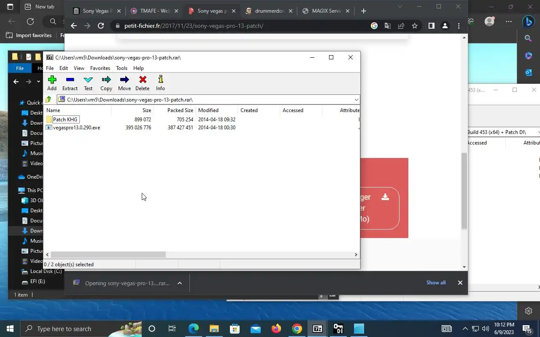The width and height of the screenshot is (540, 337).
Task: Close the Chrome downloads bar
Action: click(460, 283)
